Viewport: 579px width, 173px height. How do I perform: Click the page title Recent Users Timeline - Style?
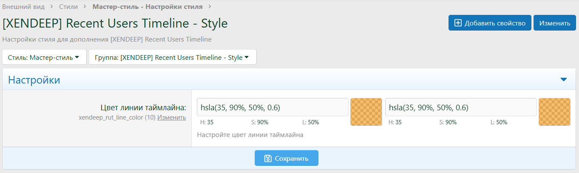115,23
